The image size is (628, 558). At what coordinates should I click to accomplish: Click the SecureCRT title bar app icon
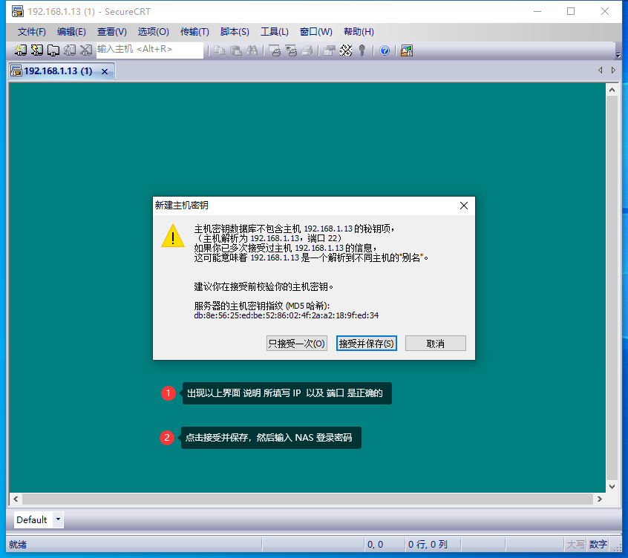click(x=17, y=11)
